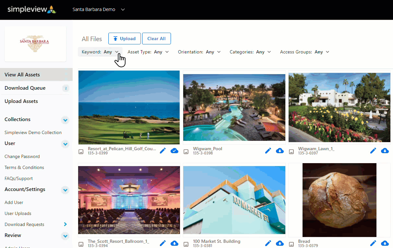
Task: Open the Bread image thumbnail
Action: (339, 200)
